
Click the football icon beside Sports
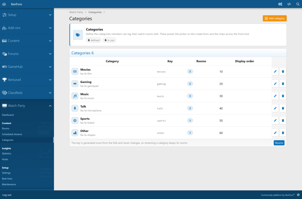75,121
